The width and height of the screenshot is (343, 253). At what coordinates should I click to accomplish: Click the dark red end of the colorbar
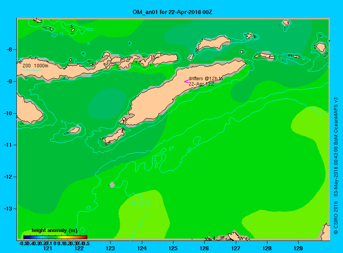click(85, 237)
